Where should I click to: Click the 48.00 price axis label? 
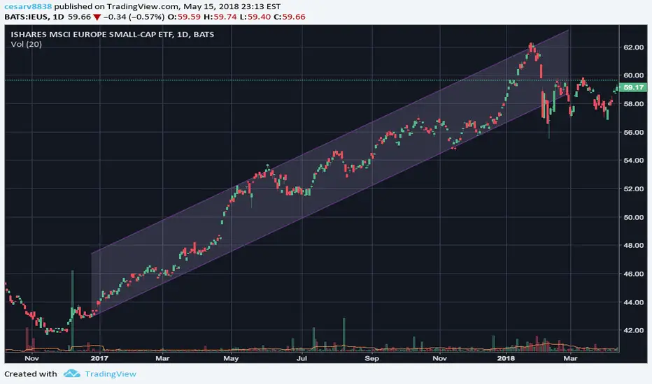pyautogui.click(x=634, y=246)
